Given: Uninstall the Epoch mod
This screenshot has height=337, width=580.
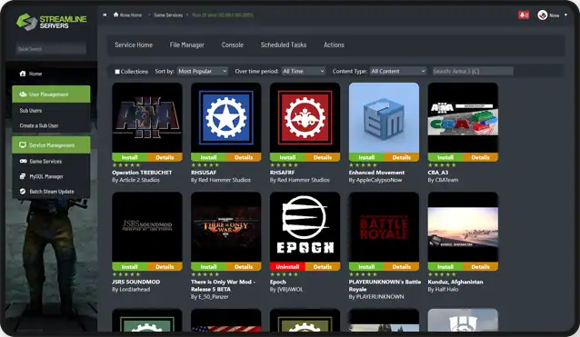Looking at the screenshot, I should 287,267.
